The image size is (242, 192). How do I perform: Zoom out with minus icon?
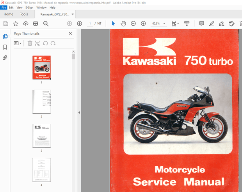coord(133,24)
